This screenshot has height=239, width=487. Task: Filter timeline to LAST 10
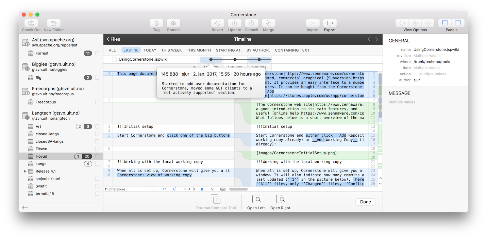tap(131, 50)
